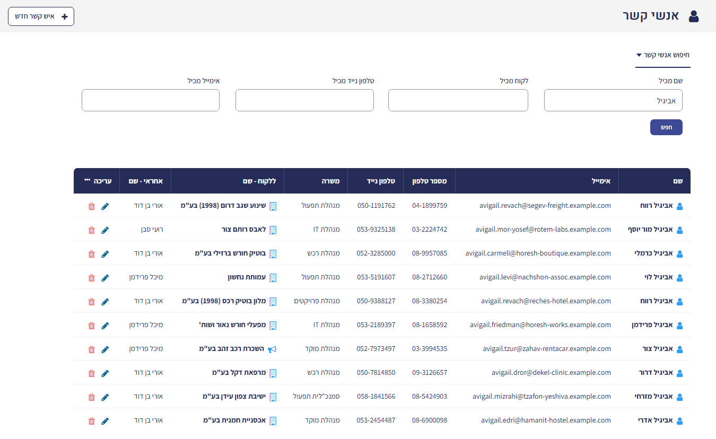Click the job title מנהלת פרויקטים

tap(317, 301)
